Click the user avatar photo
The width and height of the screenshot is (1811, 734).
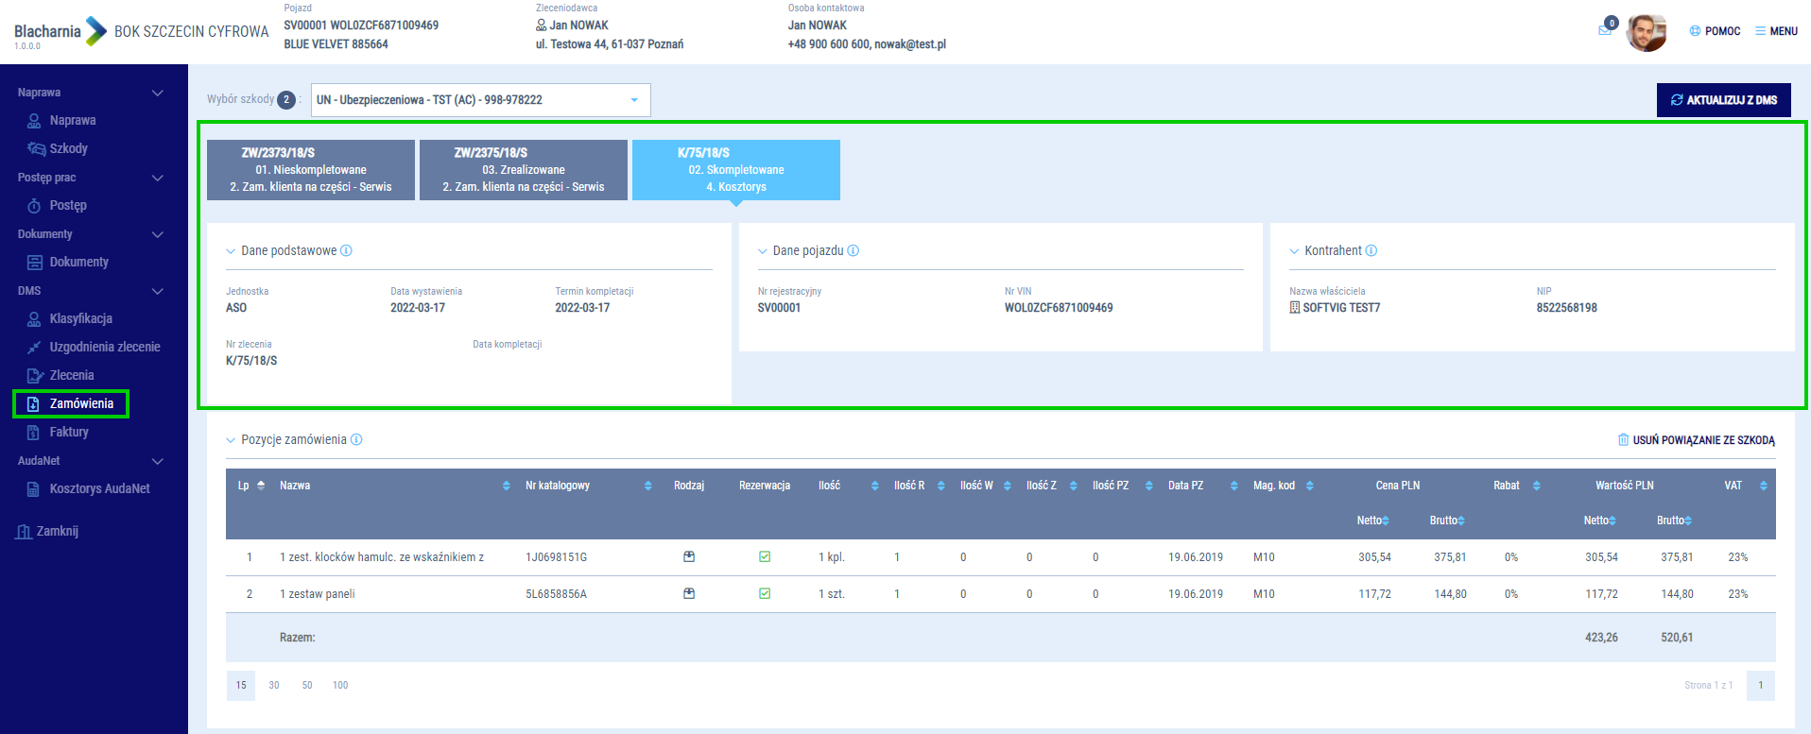[1646, 32]
